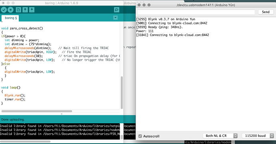Click the Blynk.run() line in loop
The height and width of the screenshot is (144, 276).
15,95
